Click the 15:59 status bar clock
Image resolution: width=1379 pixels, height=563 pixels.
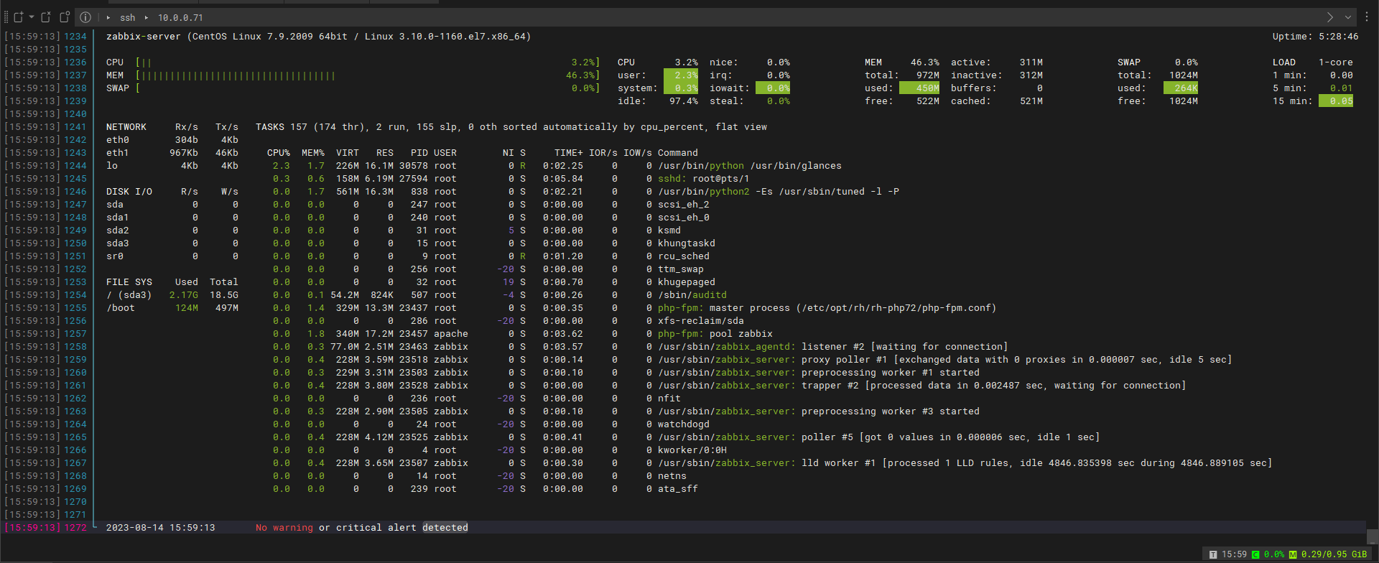click(x=1234, y=554)
